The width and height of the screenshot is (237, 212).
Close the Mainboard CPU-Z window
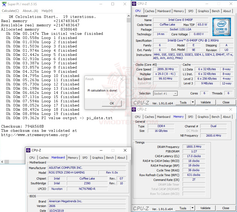point(125,150)
